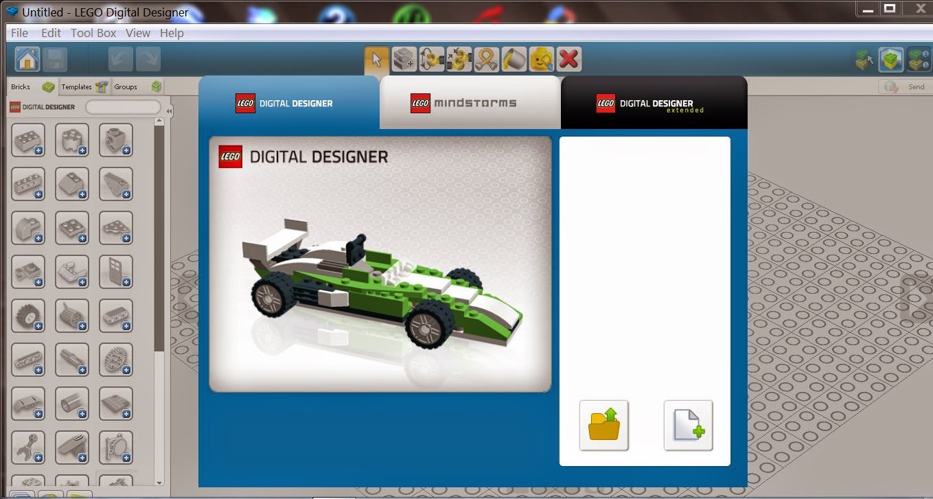This screenshot has width=933, height=499.
Task: Switch to the Bricks palette tab
Action: tap(32, 86)
